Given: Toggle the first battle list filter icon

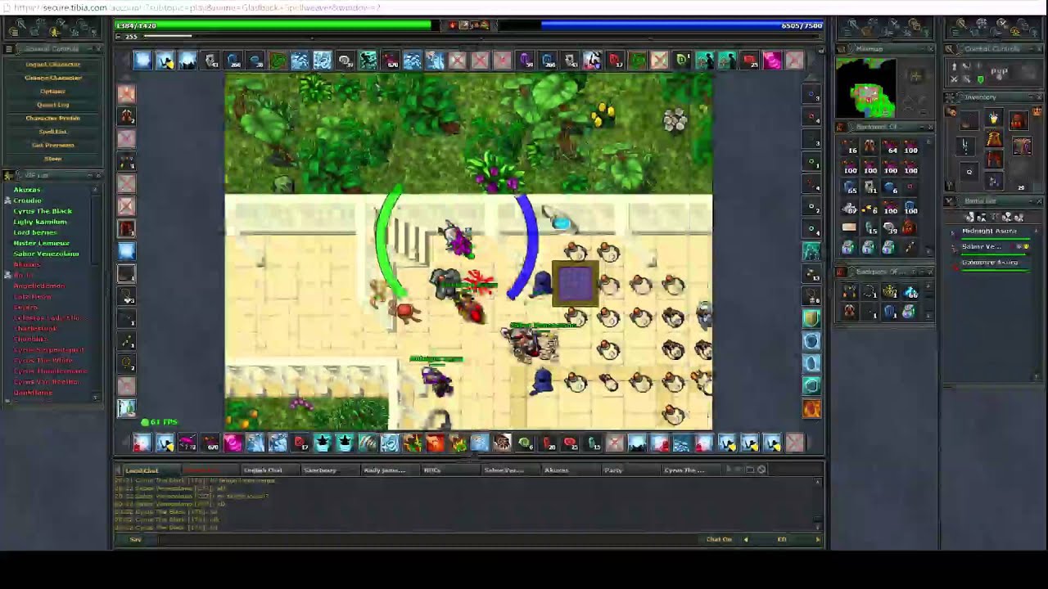Looking at the screenshot, I should [970, 217].
